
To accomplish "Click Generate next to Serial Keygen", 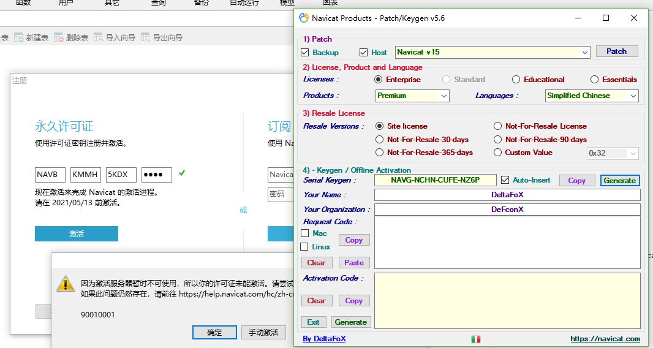I will (620, 181).
